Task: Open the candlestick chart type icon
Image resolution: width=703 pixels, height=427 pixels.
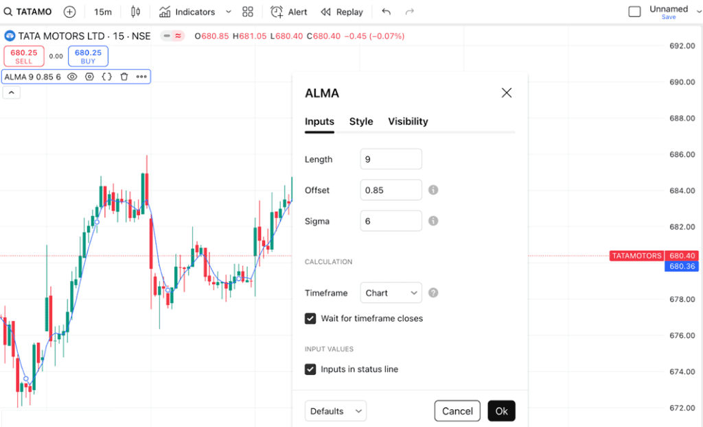Action: [135, 12]
